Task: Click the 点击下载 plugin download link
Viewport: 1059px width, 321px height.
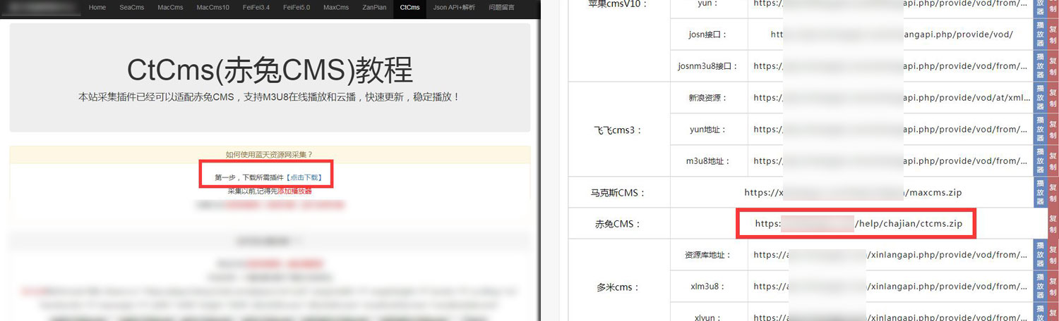Action: pos(304,177)
